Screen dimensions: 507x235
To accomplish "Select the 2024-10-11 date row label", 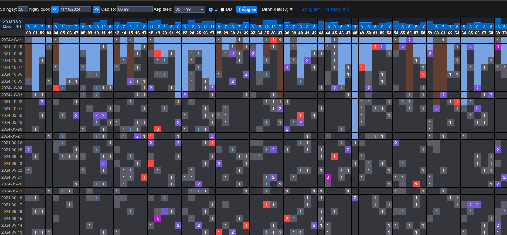I will pos(12,40).
